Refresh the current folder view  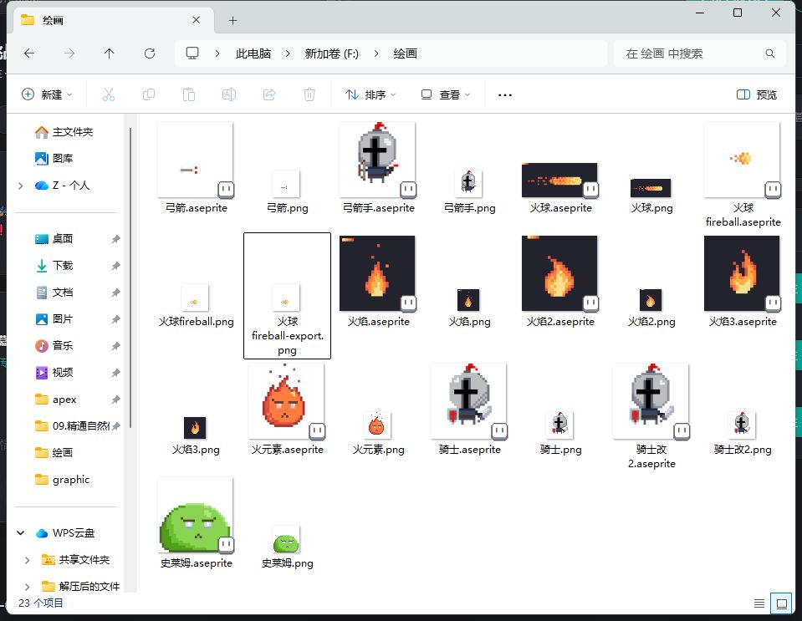(150, 53)
